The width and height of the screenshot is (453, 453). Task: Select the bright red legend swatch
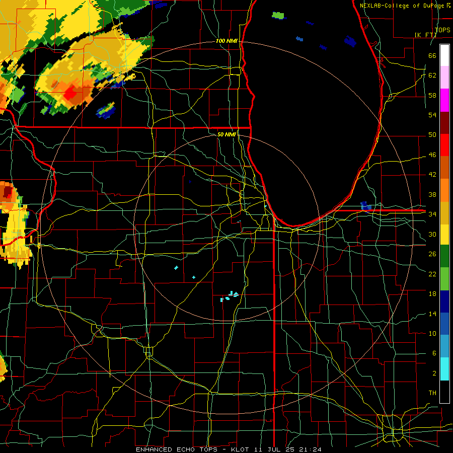(x=444, y=145)
